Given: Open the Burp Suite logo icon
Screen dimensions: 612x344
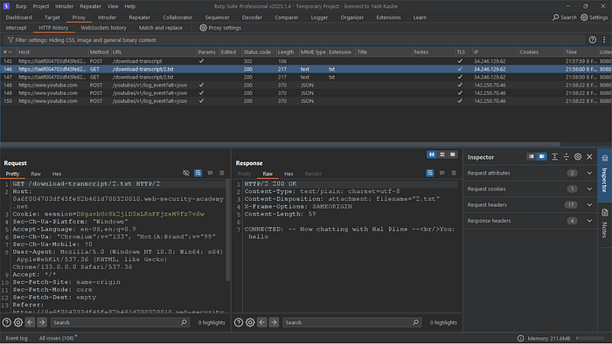Looking at the screenshot, I should [x=6, y=6].
